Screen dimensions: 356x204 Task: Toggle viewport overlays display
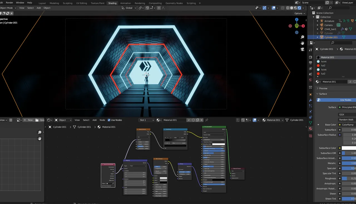(274, 8)
